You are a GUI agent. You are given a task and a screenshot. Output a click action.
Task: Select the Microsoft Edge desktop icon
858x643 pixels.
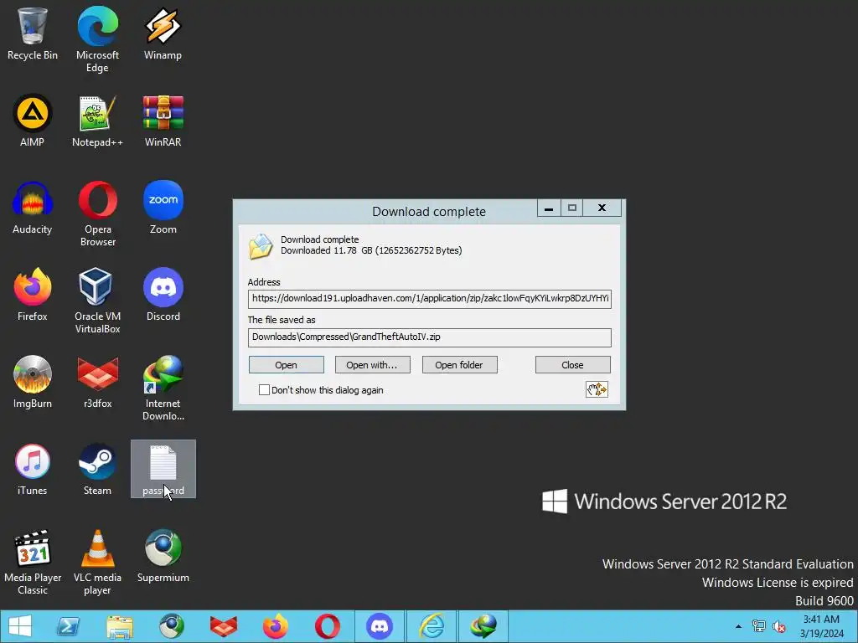click(x=97, y=39)
